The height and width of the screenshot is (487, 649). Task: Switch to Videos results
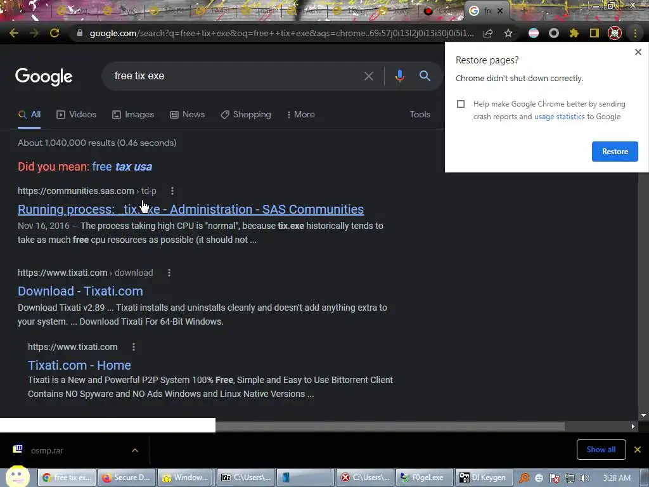(x=77, y=115)
